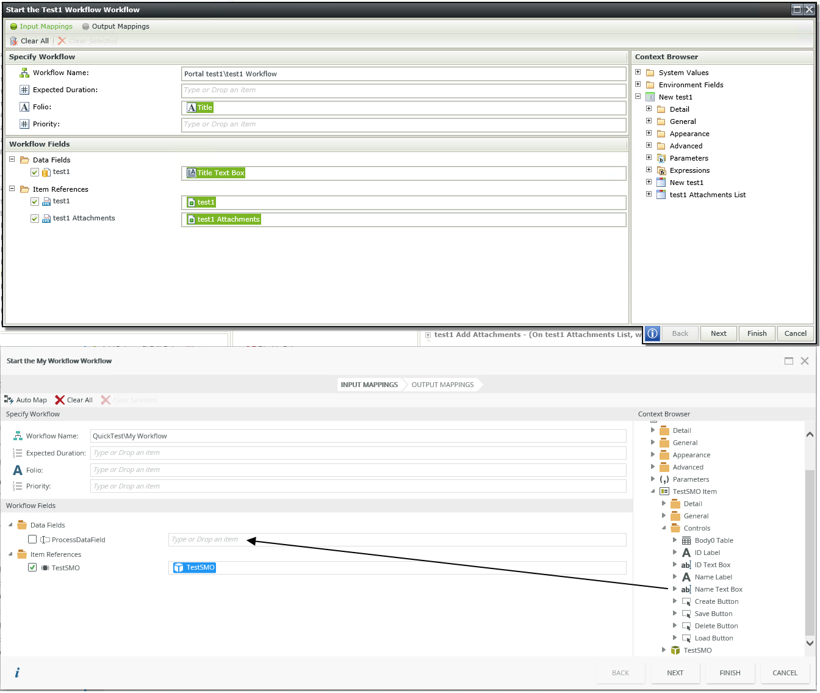The height and width of the screenshot is (693, 820).
Task: Click the Workflow Name icon in top window
Action: coord(24,73)
